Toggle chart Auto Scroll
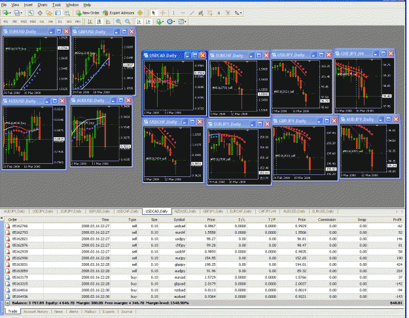409x318 pixels. [x=139, y=22]
